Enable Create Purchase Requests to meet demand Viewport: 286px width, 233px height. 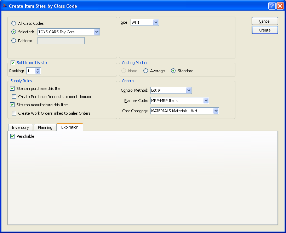point(14,97)
